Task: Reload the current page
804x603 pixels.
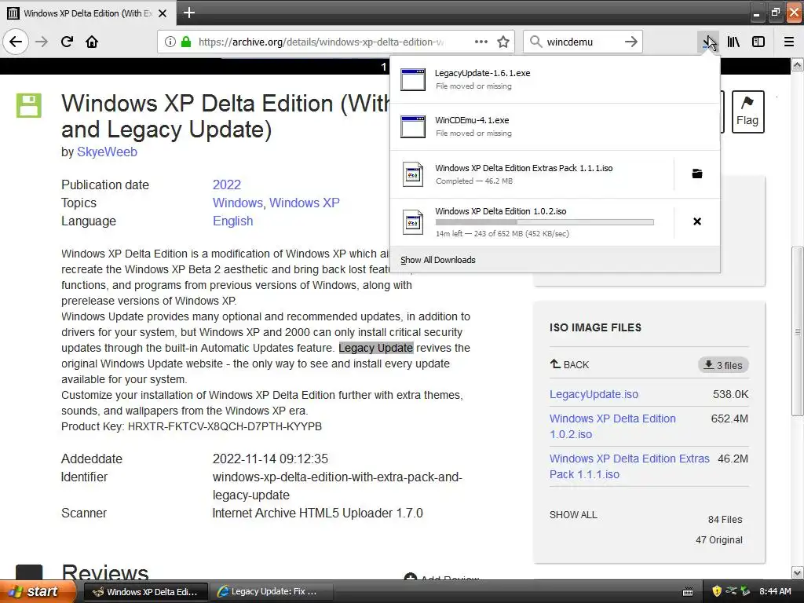Action: pos(67,42)
